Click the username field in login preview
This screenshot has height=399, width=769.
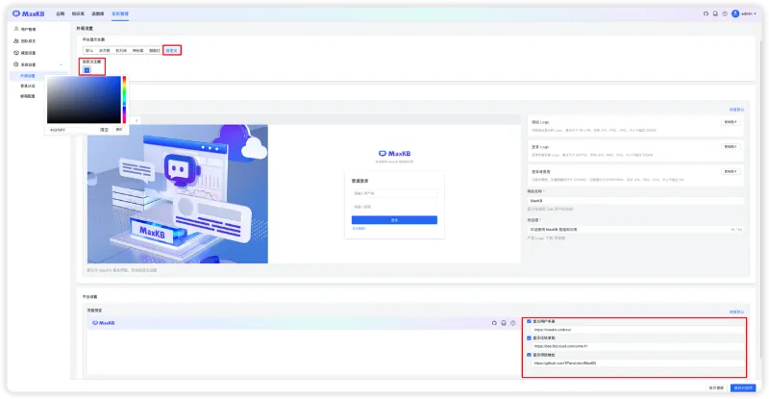tap(394, 193)
